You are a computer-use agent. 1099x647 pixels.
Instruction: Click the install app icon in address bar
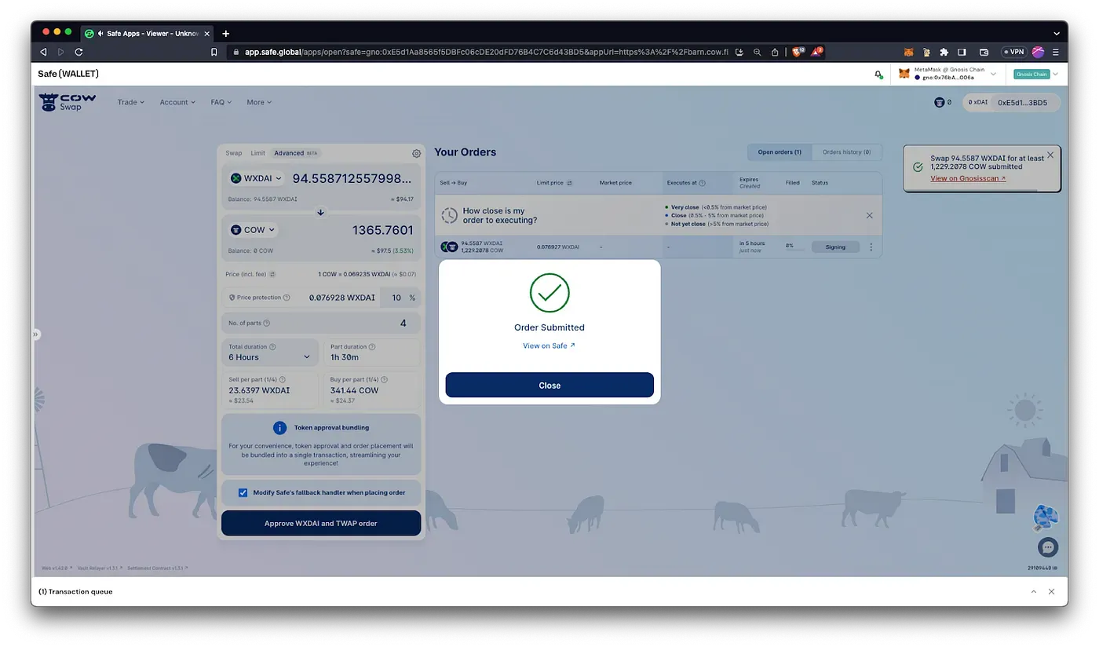739,52
